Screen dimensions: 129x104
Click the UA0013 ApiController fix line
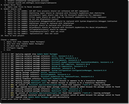(31, 33)
